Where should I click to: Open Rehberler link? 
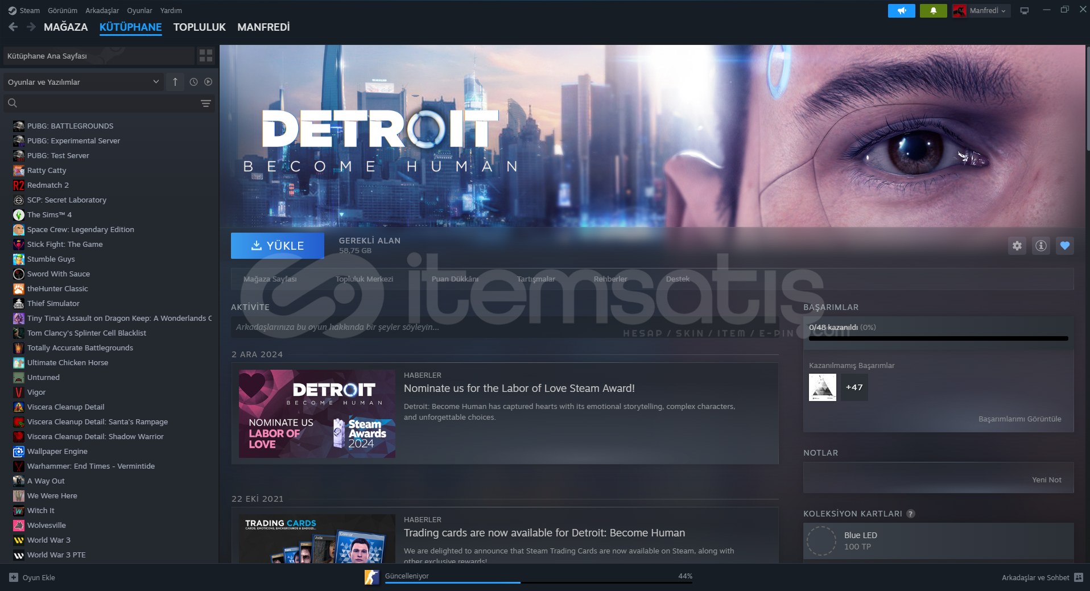click(610, 279)
